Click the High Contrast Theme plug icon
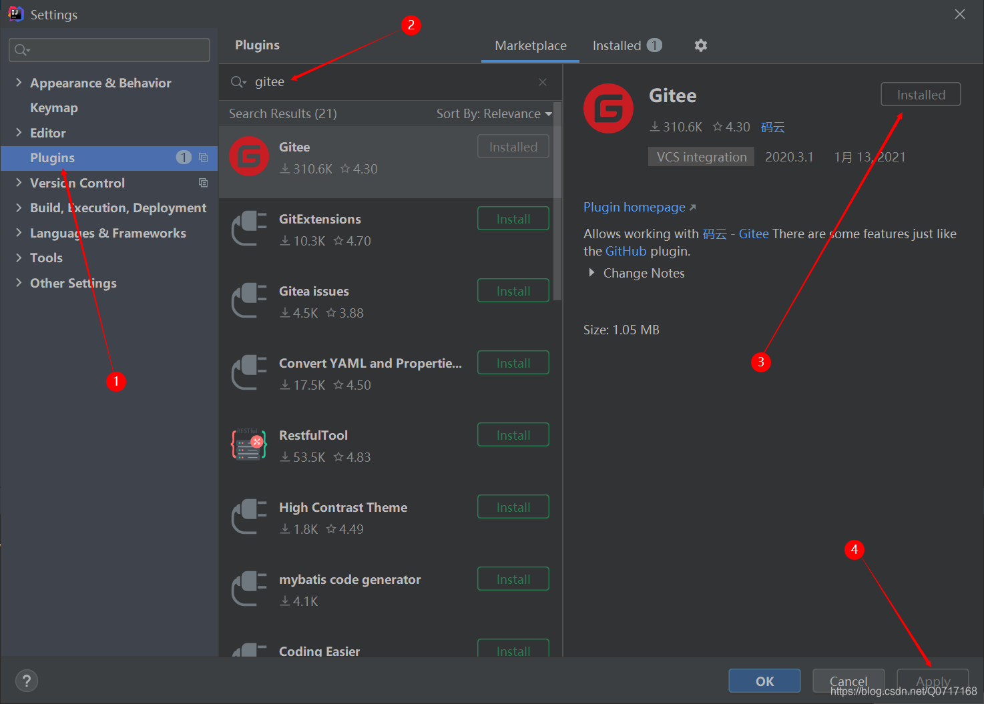Image resolution: width=984 pixels, height=704 pixels. (249, 516)
